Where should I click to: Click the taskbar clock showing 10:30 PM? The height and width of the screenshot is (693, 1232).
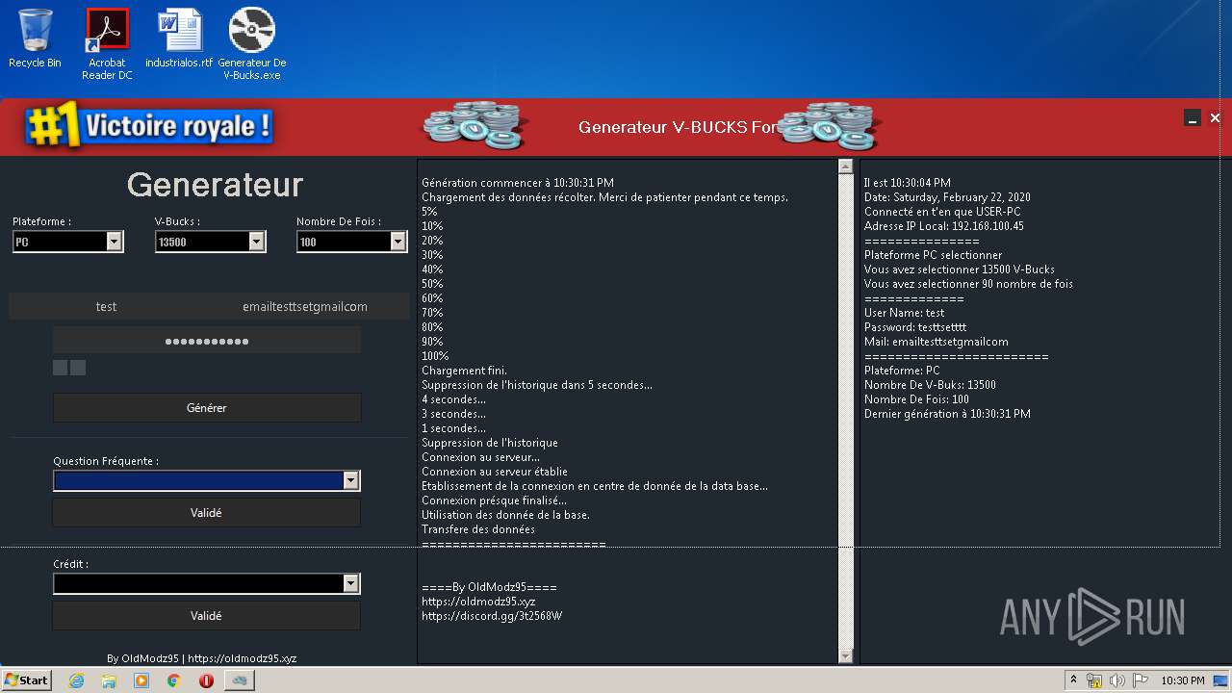click(x=1182, y=680)
